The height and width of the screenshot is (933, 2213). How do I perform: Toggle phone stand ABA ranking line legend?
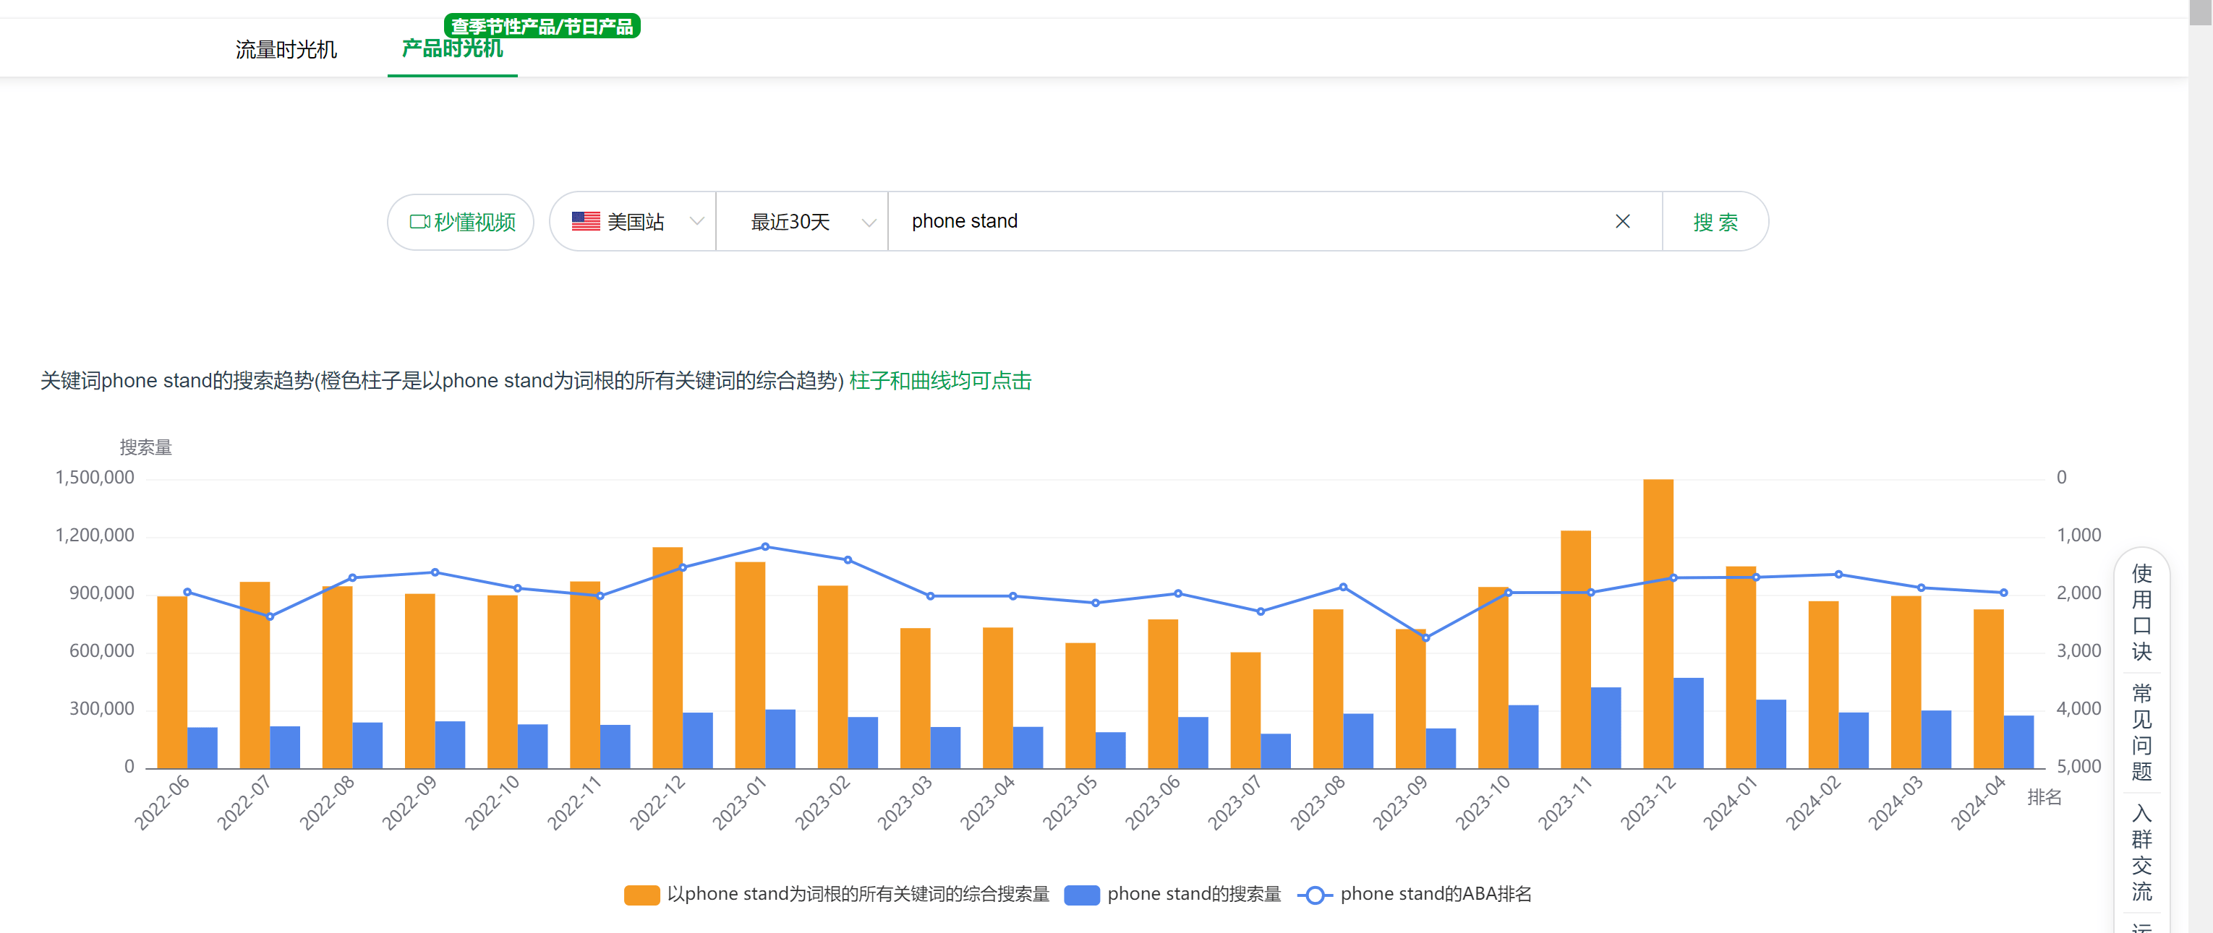coord(1313,895)
